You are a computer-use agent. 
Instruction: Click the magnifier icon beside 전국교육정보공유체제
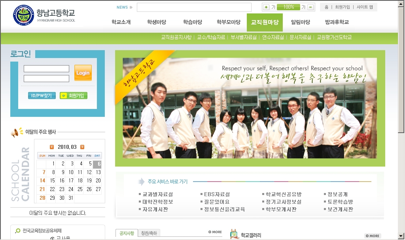pos(17,231)
